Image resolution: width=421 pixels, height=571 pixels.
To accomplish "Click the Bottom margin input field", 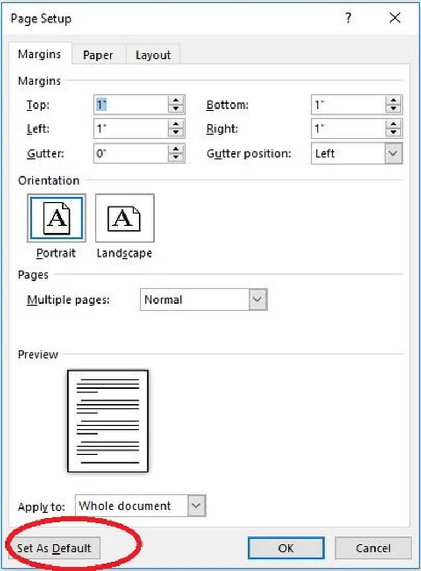I will pos(348,105).
